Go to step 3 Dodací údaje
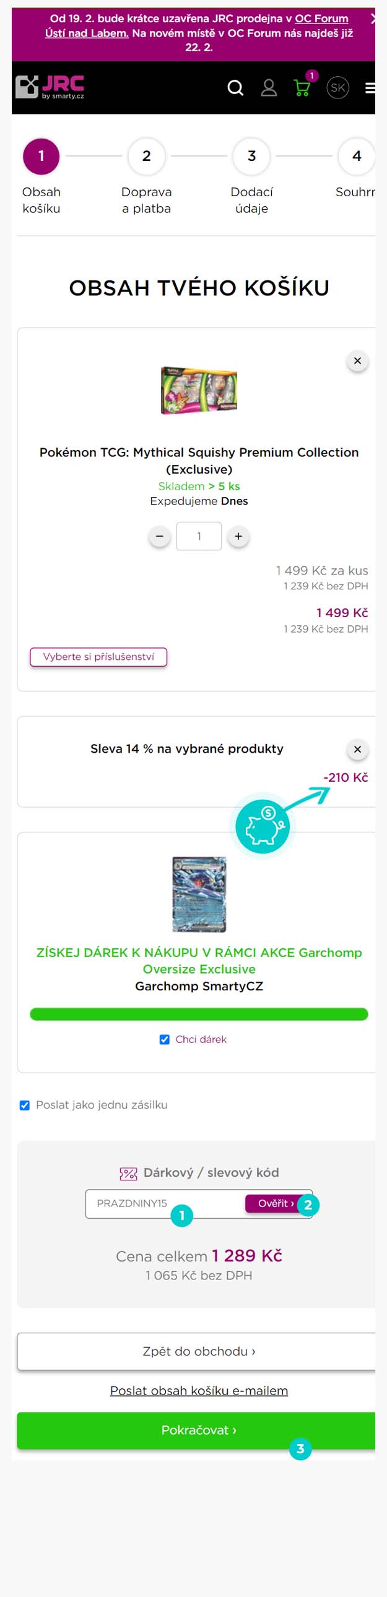The image size is (387, 1597). pyautogui.click(x=252, y=177)
